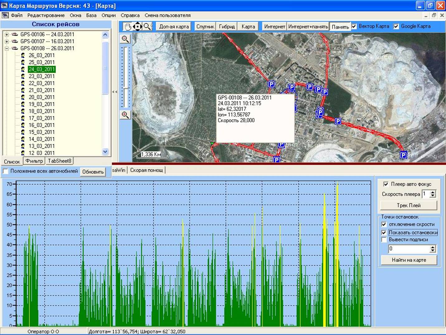Screen dimensions: 446x335
Task: Start playback with Трек Плей
Action: pyautogui.click(x=409, y=206)
